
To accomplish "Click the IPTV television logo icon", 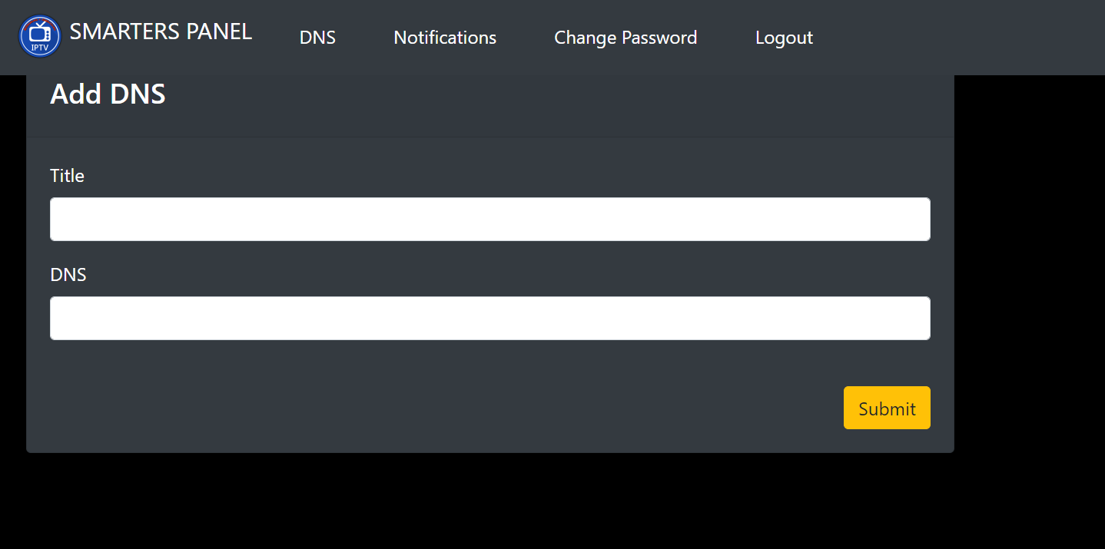I will (39, 36).
